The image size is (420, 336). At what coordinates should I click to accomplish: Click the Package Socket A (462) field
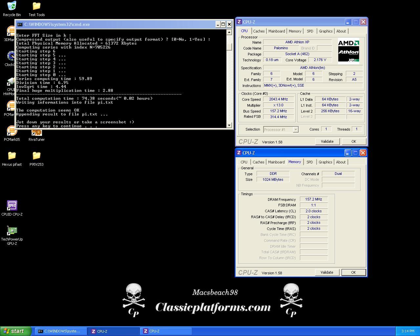297,54
